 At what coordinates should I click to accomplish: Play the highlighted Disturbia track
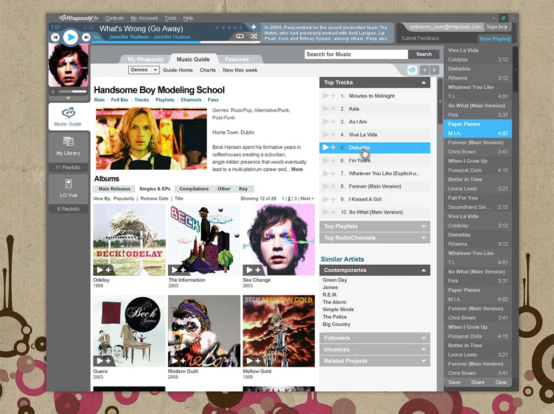click(x=325, y=148)
